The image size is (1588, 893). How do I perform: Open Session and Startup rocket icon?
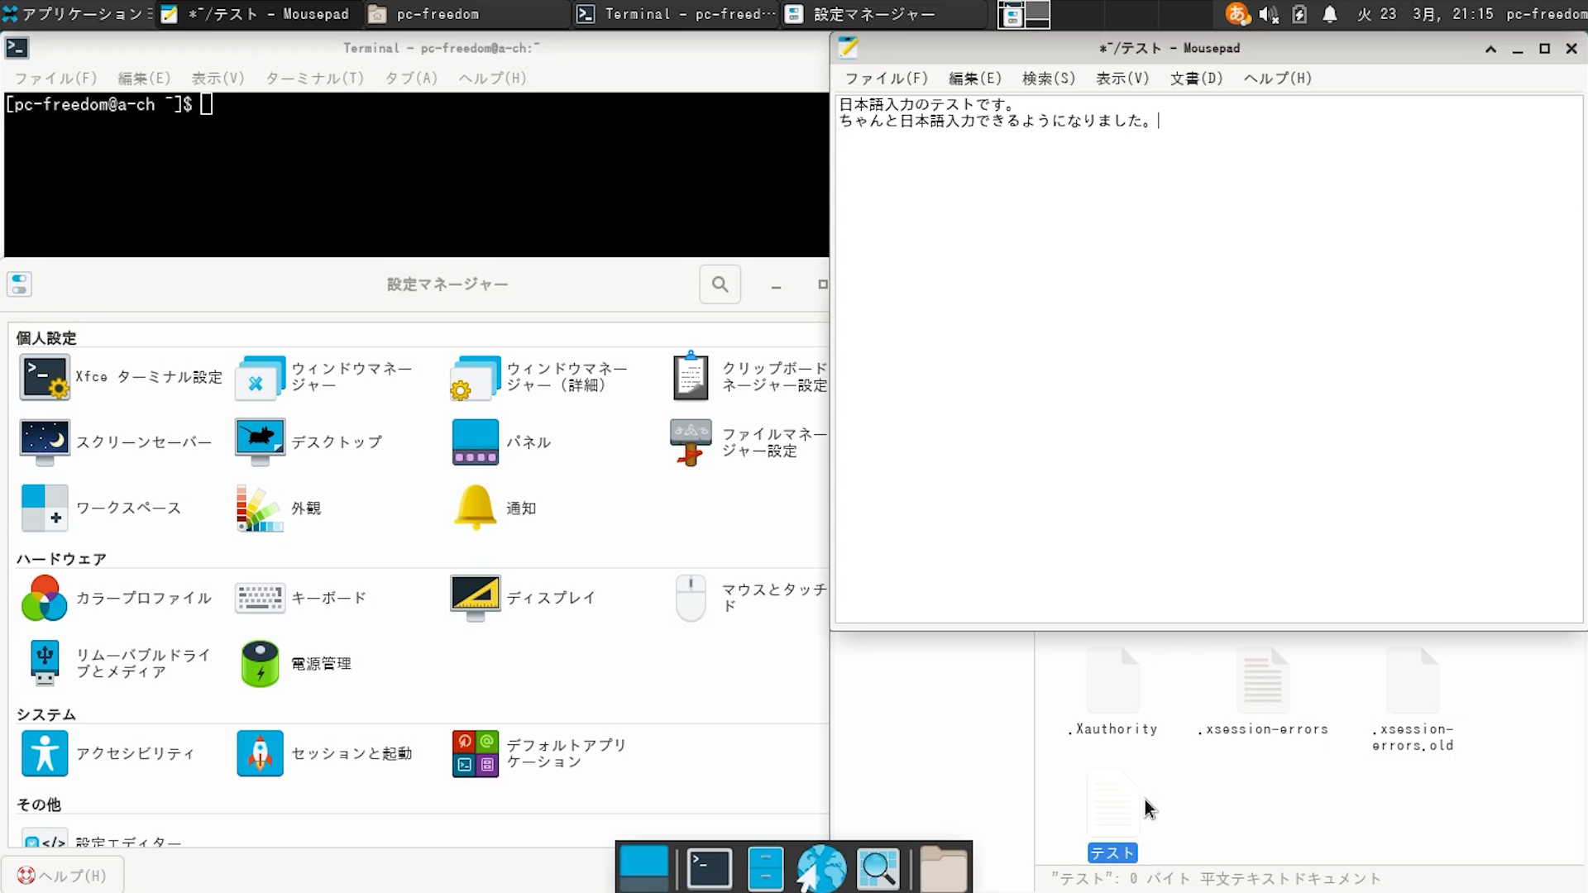[x=260, y=753]
